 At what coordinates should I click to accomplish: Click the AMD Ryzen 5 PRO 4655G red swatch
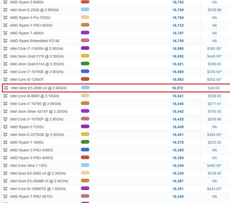tap(85, 157)
